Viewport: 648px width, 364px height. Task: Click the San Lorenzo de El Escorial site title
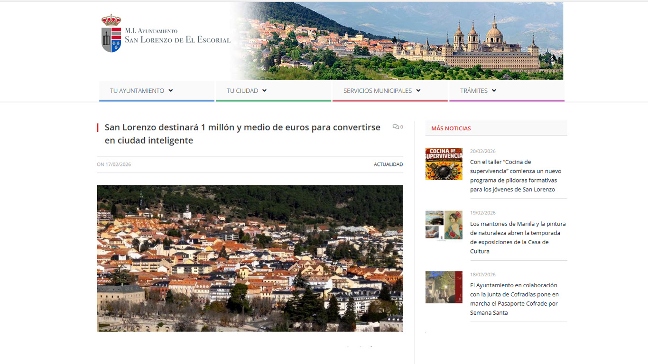(x=177, y=40)
